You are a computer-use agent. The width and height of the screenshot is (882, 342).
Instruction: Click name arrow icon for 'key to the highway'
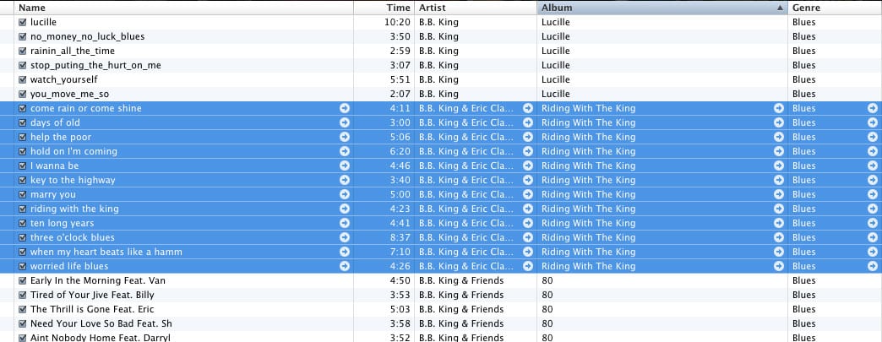(x=345, y=180)
